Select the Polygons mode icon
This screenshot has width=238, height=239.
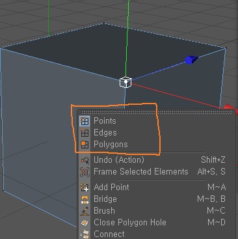[85, 145]
